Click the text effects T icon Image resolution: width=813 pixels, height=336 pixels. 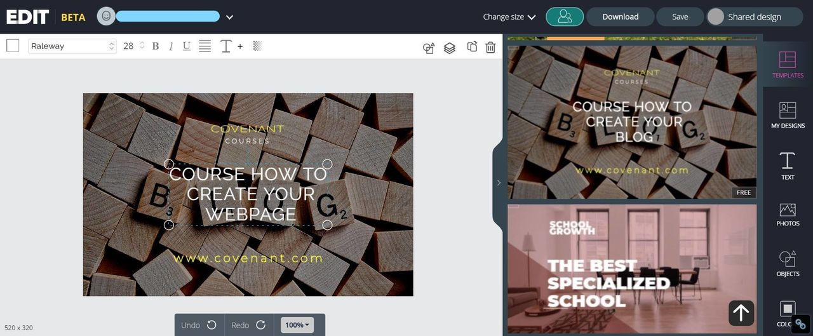click(x=225, y=46)
